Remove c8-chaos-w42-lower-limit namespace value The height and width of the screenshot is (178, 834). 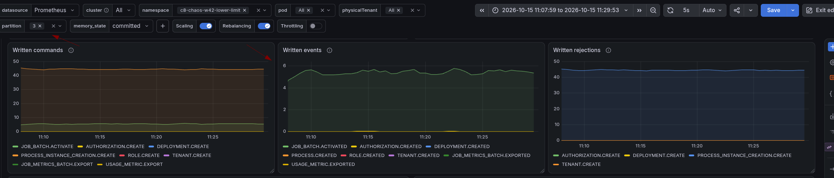[x=244, y=10]
